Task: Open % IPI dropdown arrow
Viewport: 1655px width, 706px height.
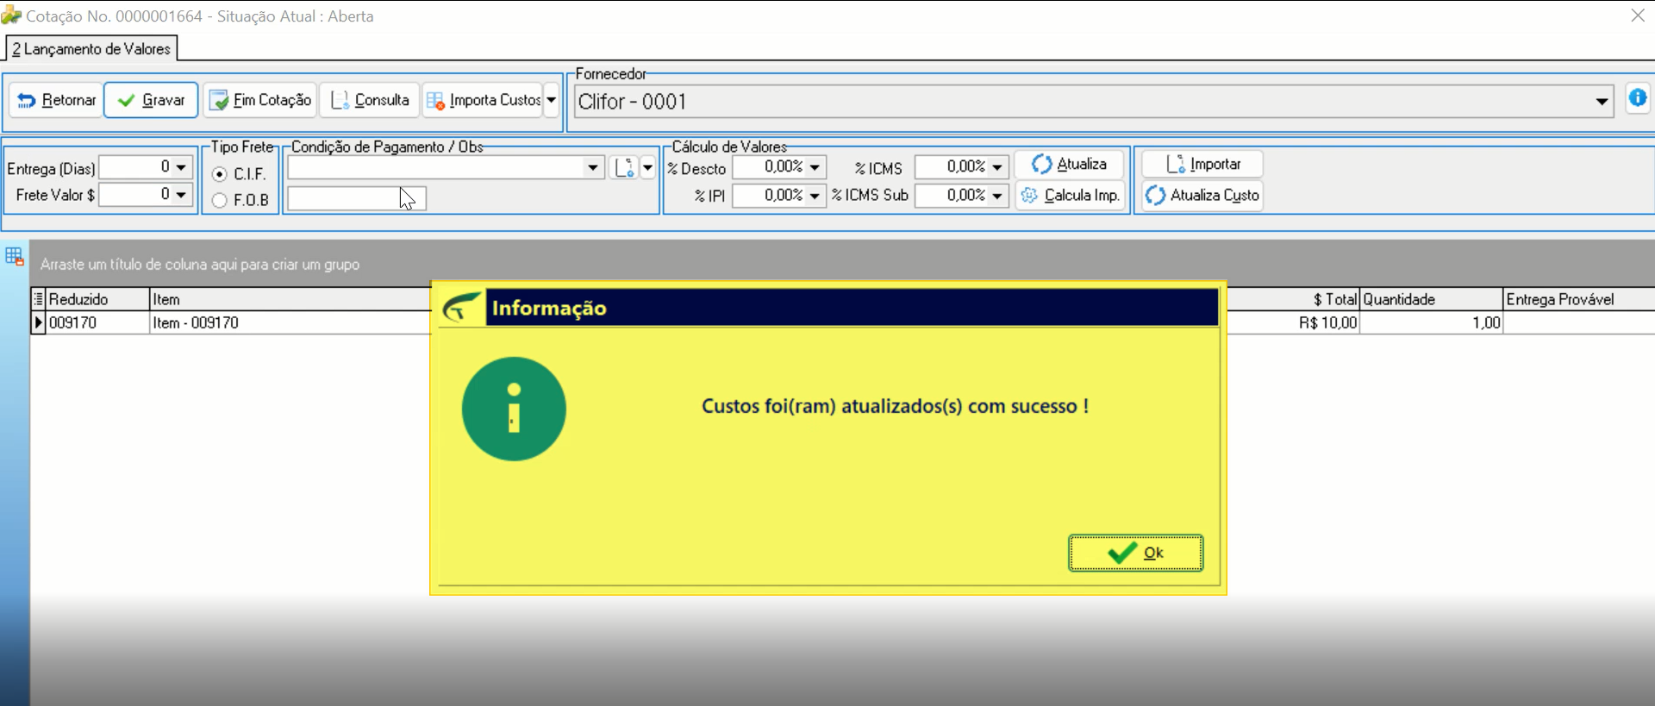Action: tap(815, 196)
